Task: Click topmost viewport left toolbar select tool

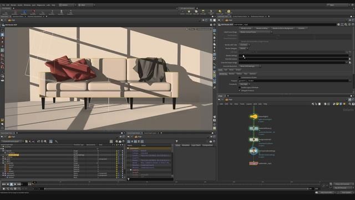Action: [x=2, y=30]
